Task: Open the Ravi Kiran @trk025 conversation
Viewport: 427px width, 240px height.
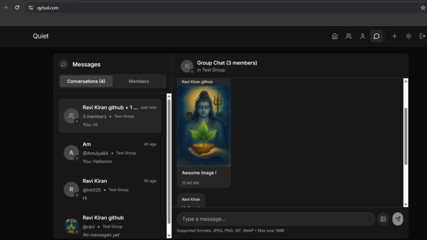Action: click(x=110, y=189)
